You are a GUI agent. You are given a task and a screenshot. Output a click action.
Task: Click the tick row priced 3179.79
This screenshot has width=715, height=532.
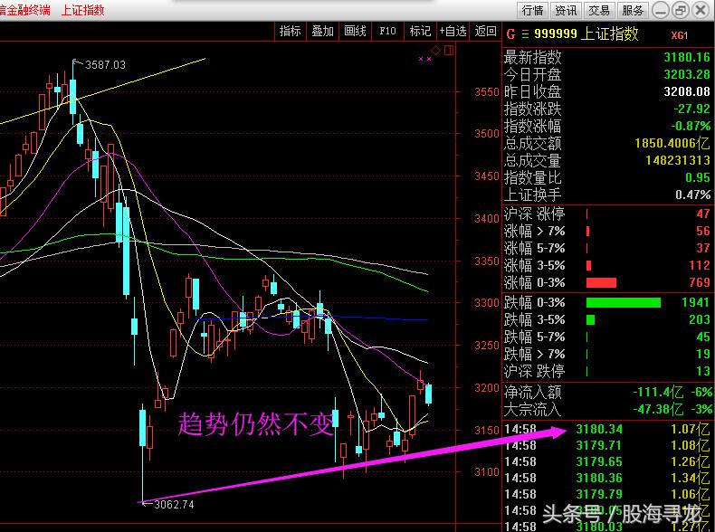click(x=607, y=494)
